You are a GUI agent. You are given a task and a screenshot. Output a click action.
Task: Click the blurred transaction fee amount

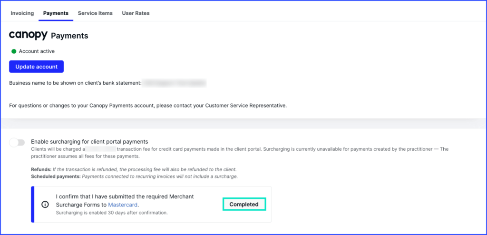tap(107, 149)
